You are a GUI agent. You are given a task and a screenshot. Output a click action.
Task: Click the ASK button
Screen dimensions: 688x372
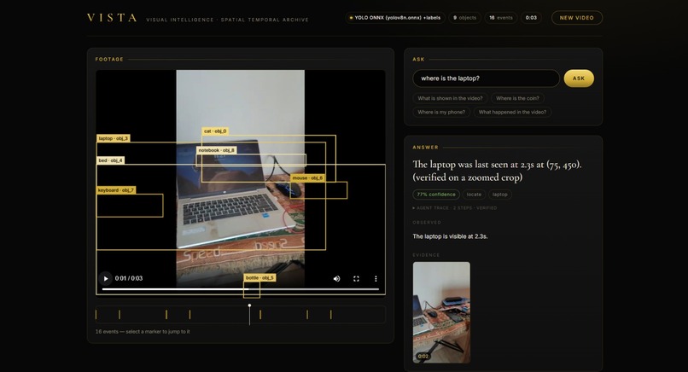coord(579,78)
